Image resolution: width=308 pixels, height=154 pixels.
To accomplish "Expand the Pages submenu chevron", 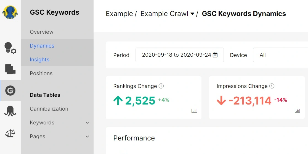I will [87, 137].
